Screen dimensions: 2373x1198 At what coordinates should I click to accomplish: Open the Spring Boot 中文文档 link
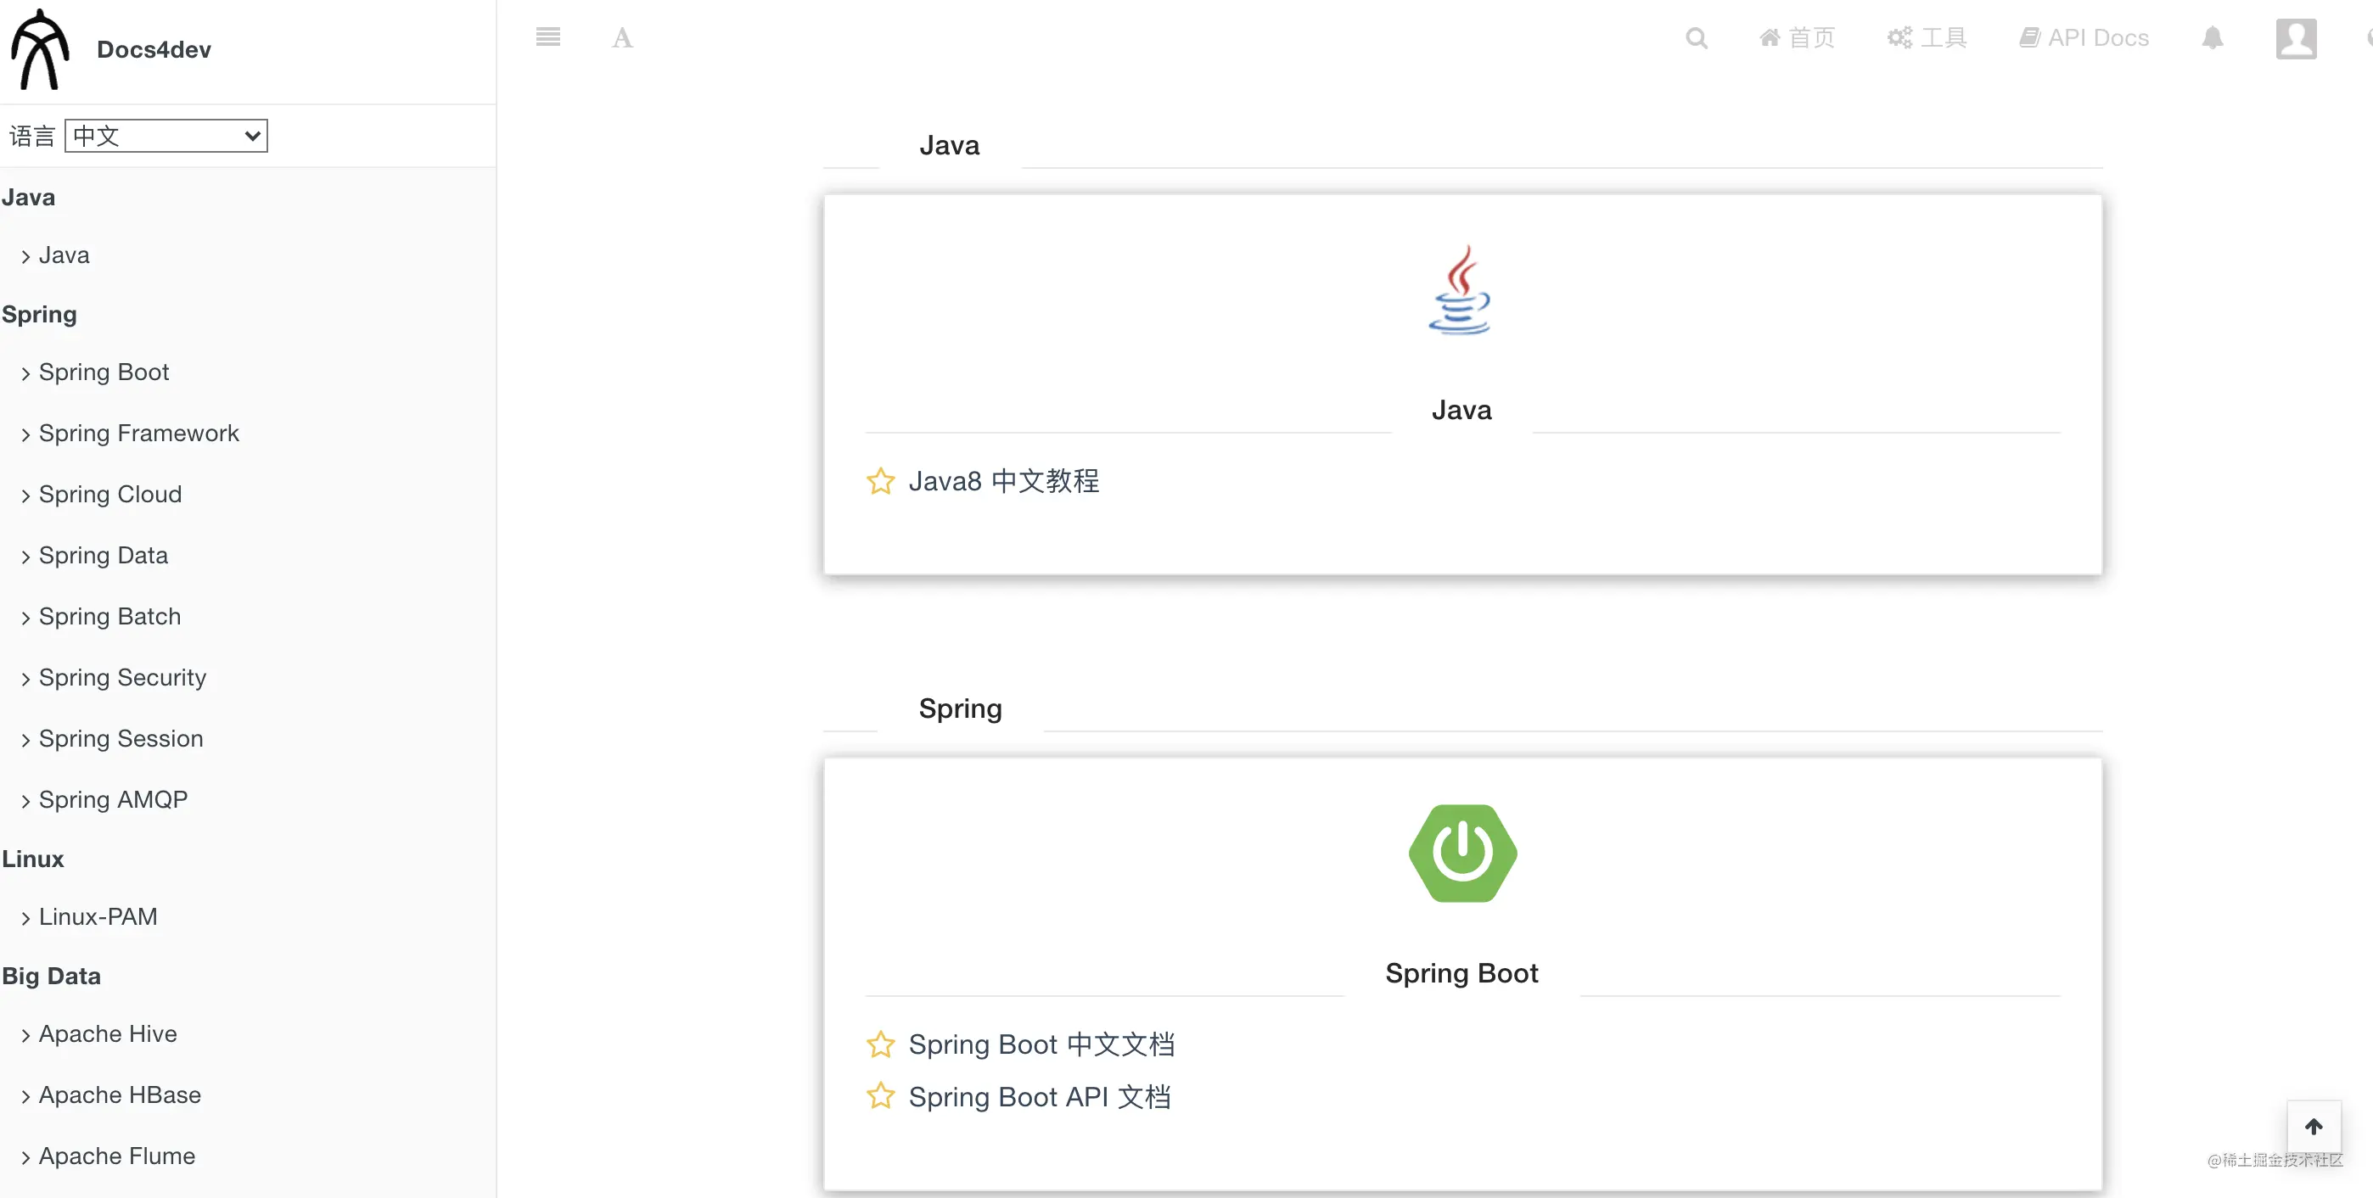pyautogui.click(x=1042, y=1044)
